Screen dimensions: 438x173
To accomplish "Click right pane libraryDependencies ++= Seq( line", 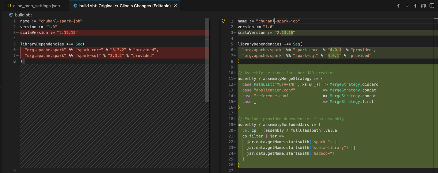I will click(270, 44).
